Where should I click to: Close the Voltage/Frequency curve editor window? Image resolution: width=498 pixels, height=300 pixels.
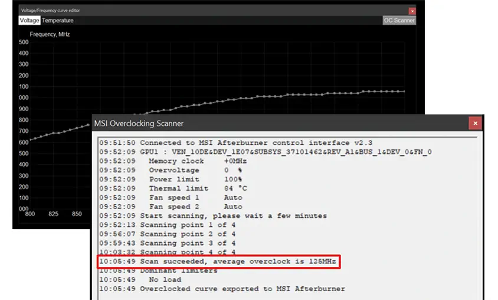click(x=412, y=11)
